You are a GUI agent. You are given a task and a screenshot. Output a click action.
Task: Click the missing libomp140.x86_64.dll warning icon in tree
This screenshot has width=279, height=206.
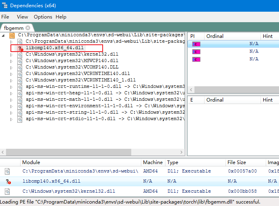[19, 48]
